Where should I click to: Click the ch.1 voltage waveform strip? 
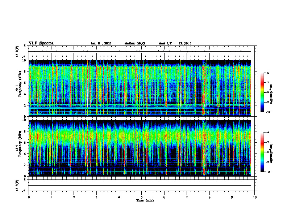(x=142, y=51)
